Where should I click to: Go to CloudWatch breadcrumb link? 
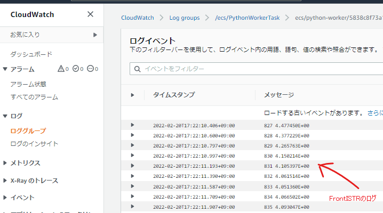tap(138, 18)
